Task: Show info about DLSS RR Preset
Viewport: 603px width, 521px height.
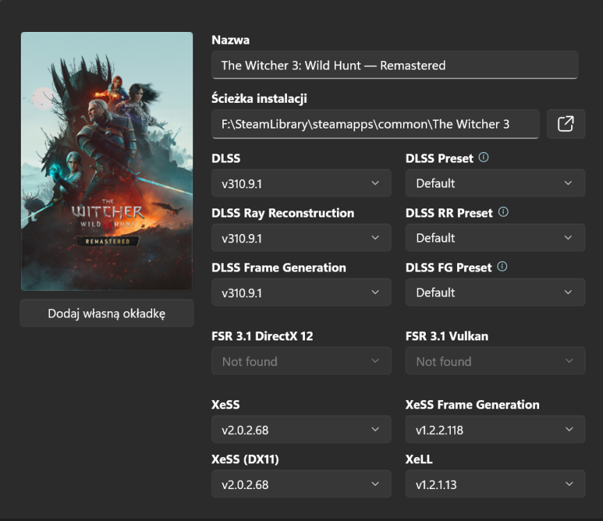Action: [x=503, y=212]
